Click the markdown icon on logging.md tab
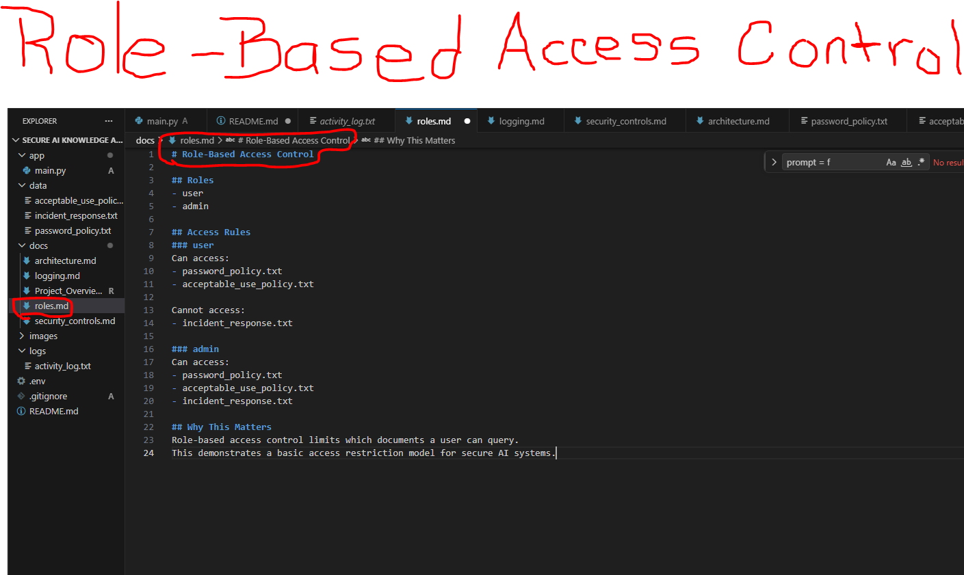Viewport: 964px width, 575px height. pyautogui.click(x=491, y=121)
